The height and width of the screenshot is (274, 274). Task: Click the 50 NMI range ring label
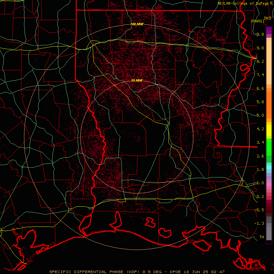[137, 81]
